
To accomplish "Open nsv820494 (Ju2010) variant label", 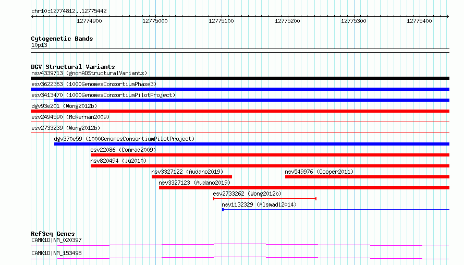I will [118, 161].
